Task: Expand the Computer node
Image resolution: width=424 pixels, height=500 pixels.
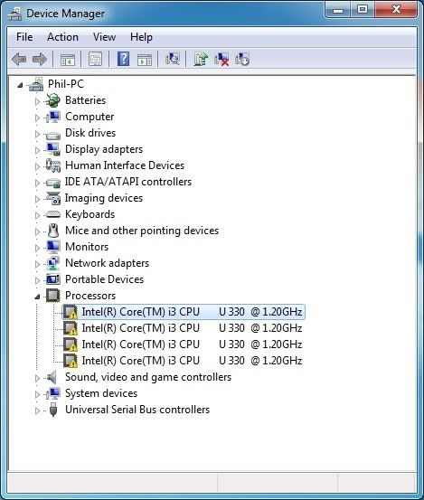Action: pos(37,118)
